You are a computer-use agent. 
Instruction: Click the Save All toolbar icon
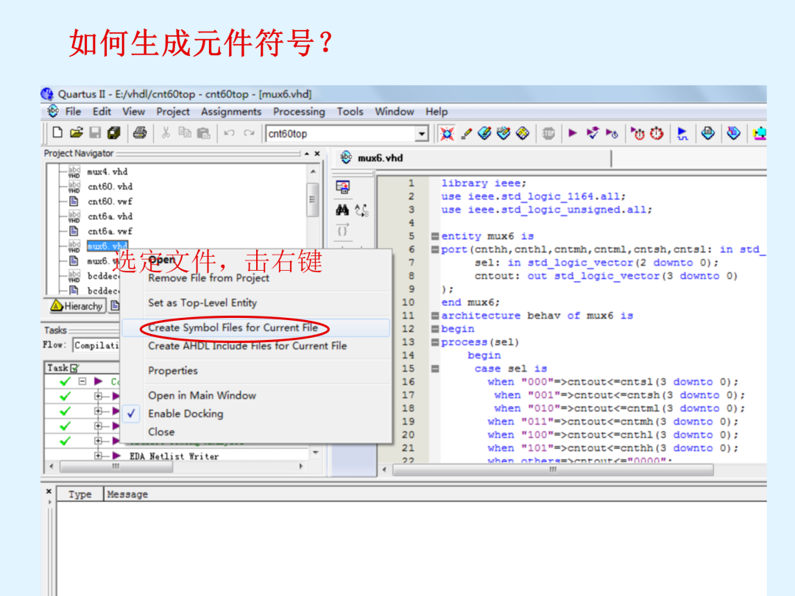pos(113,132)
